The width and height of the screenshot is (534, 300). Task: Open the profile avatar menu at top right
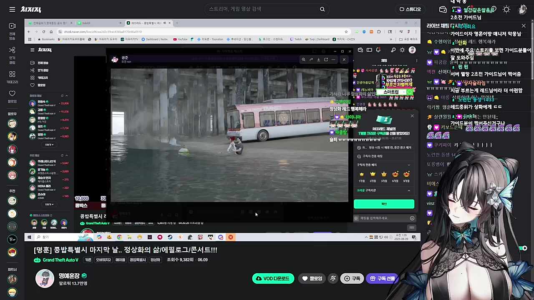tap(522, 9)
